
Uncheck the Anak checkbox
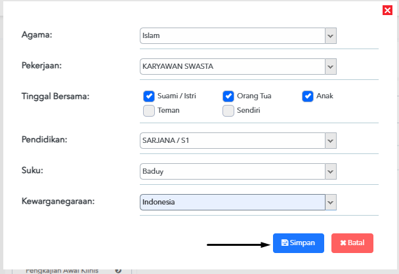pos(308,96)
